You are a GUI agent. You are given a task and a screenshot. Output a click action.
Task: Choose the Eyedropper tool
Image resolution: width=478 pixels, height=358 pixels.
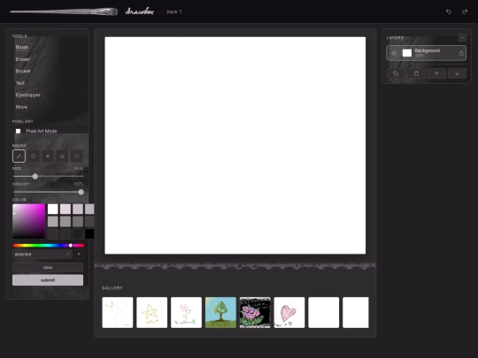click(28, 95)
